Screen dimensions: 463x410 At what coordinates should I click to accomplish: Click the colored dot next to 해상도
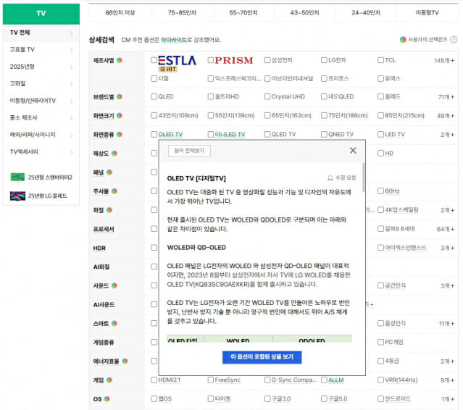(114, 153)
